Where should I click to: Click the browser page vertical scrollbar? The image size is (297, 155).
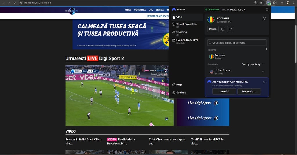(296, 44)
